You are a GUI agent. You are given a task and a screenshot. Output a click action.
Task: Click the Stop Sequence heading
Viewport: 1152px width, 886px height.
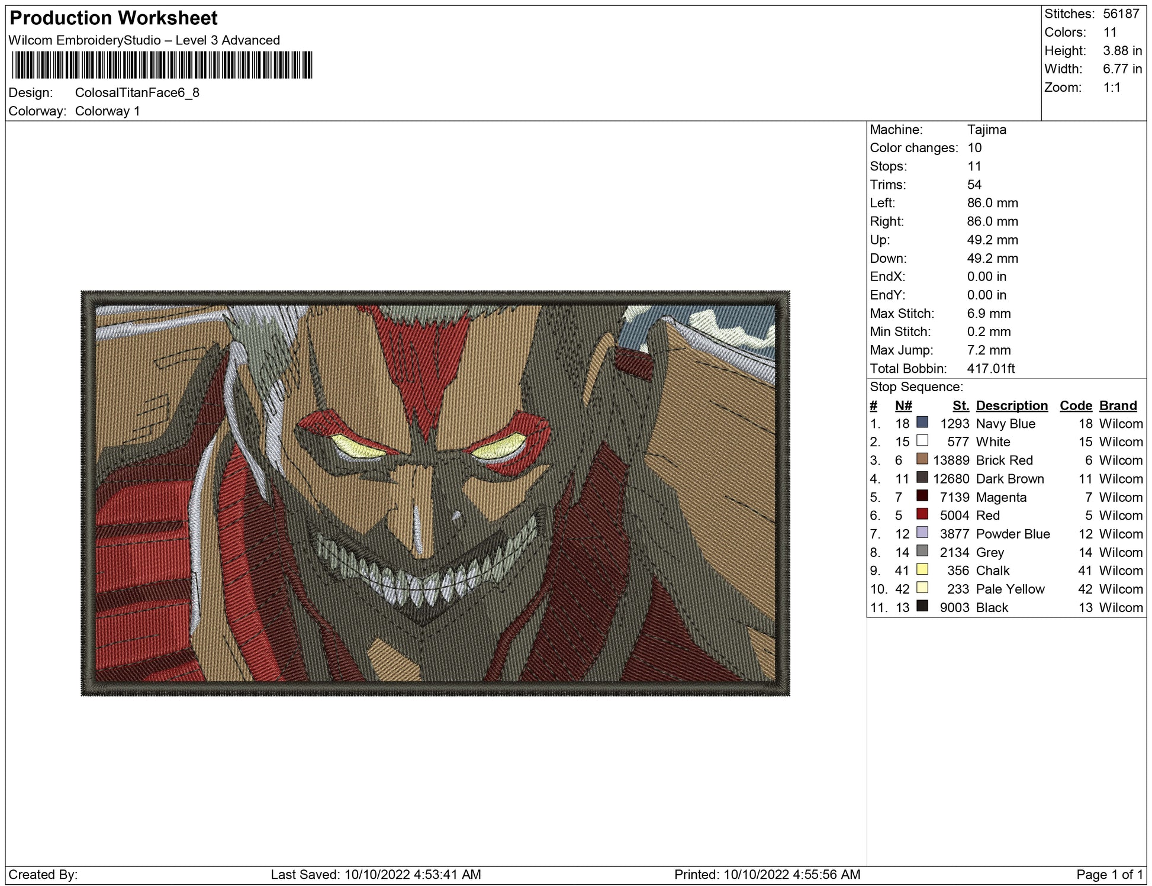pyautogui.click(x=916, y=387)
